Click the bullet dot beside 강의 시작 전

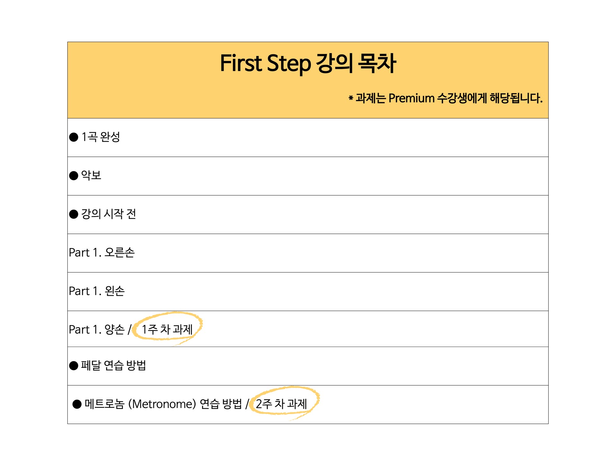74,214
